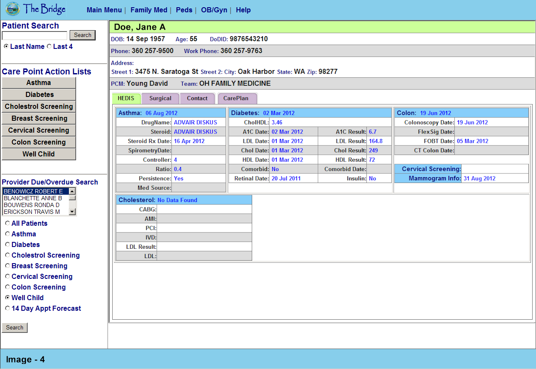The width and height of the screenshot is (536, 369).
Task: Open the Help menu
Action: click(243, 10)
